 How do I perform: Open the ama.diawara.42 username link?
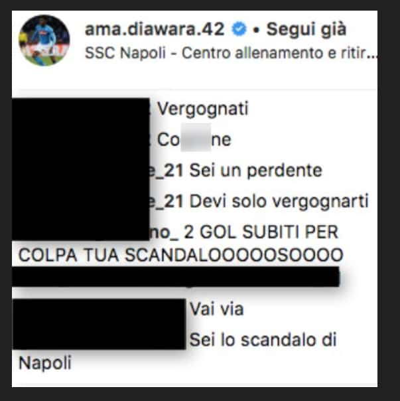tap(155, 29)
